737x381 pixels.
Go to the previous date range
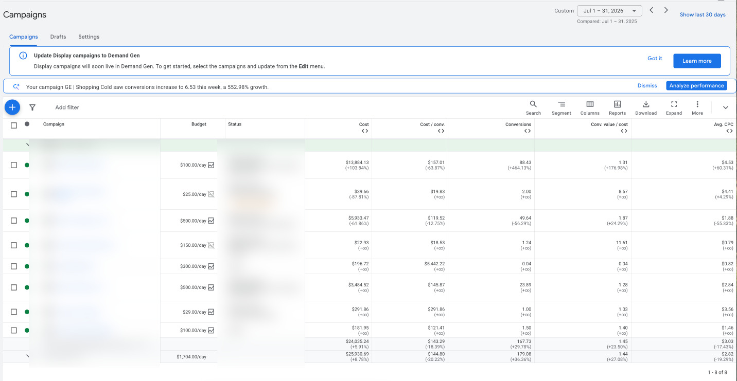(652, 10)
